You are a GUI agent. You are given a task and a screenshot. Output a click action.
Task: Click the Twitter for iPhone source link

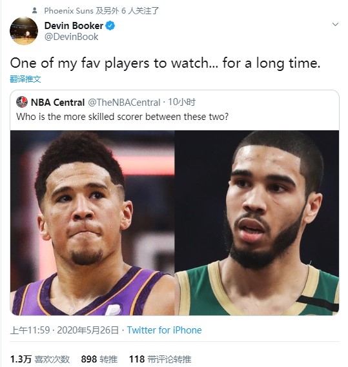pyautogui.click(x=164, y=330)
